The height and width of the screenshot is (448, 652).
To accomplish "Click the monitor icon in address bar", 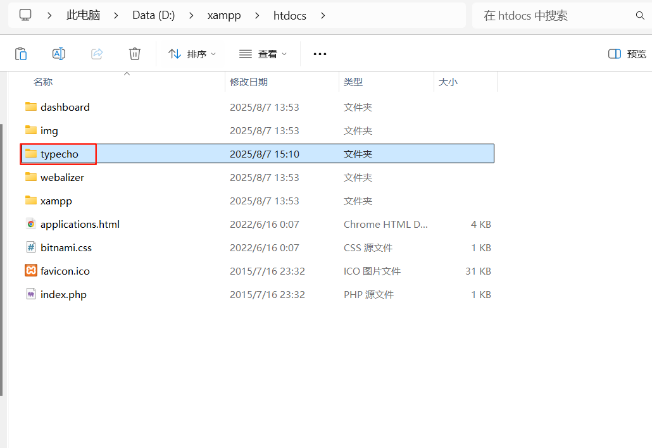I will (x=25, y=15).
